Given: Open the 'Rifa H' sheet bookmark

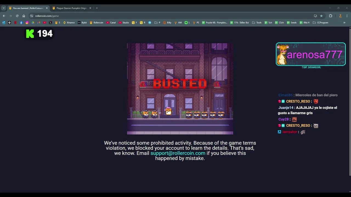Looking at the screenshot, I should pos(304,23).
